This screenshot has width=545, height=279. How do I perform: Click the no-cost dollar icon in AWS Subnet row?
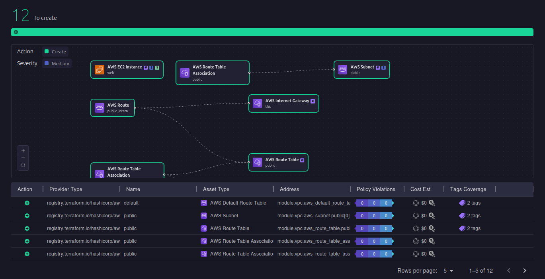[x=432, y=216]
